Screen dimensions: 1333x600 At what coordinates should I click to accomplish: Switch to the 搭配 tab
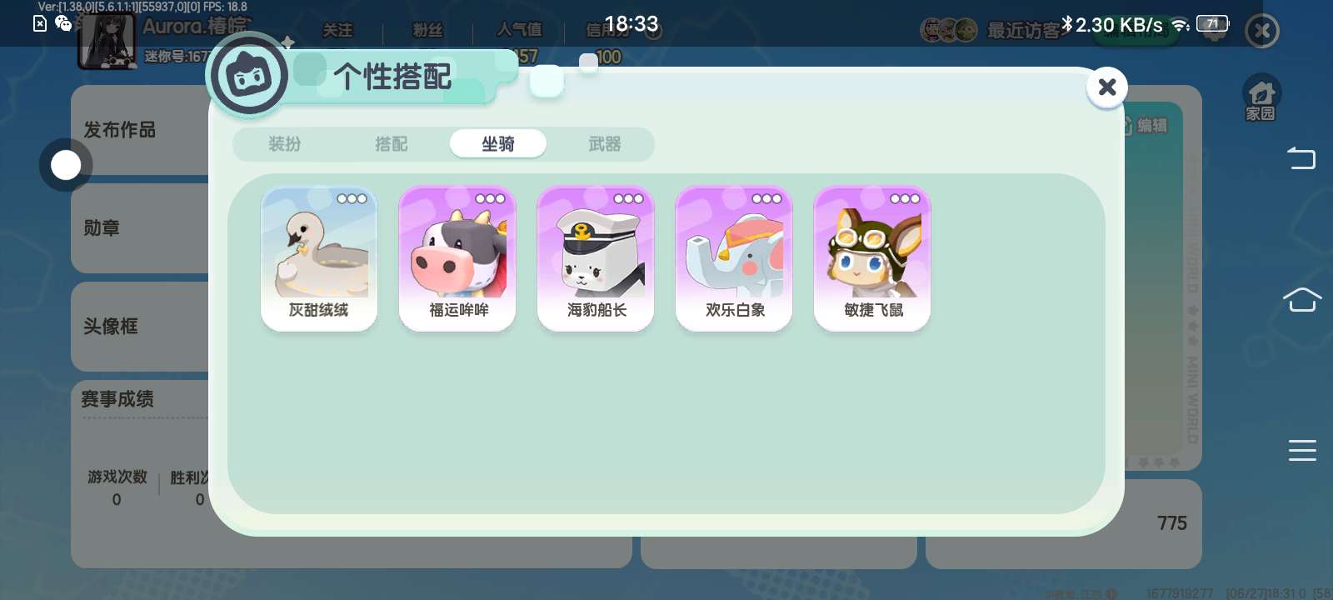coord(392,143)
